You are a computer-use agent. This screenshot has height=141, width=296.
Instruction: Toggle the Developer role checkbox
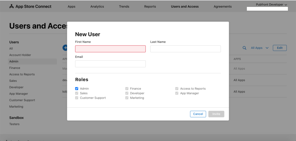pyautogui.click(x=127, y=93)
